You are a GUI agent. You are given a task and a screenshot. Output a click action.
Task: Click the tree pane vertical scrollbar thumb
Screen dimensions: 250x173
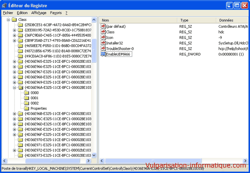[x=94, y=51]
